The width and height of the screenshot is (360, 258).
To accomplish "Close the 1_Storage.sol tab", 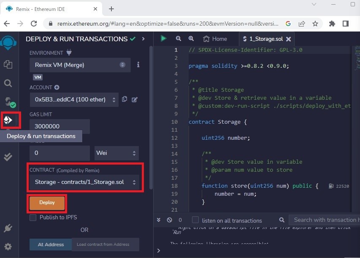I will 289,39.
